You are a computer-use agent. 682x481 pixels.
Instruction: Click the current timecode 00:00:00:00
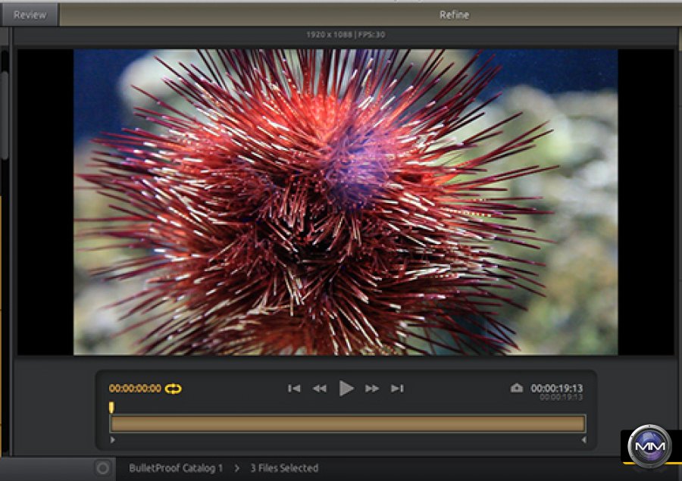tap(135, 389)
